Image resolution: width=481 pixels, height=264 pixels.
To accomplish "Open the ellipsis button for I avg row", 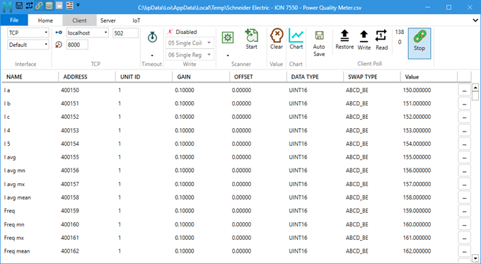I will [465, 157].
